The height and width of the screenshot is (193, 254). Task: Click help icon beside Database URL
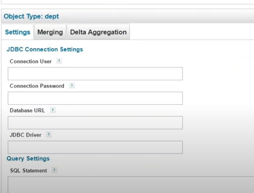[53, 110]
